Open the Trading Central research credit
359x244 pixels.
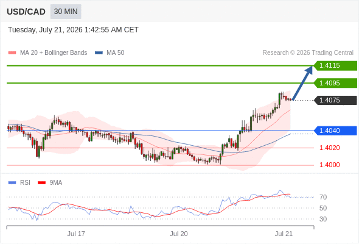[x=308, y=53]
